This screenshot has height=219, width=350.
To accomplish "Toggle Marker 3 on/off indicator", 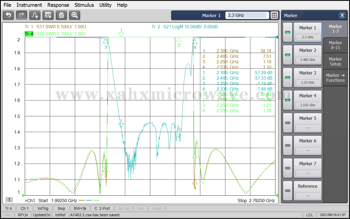I will pos(288,77).
